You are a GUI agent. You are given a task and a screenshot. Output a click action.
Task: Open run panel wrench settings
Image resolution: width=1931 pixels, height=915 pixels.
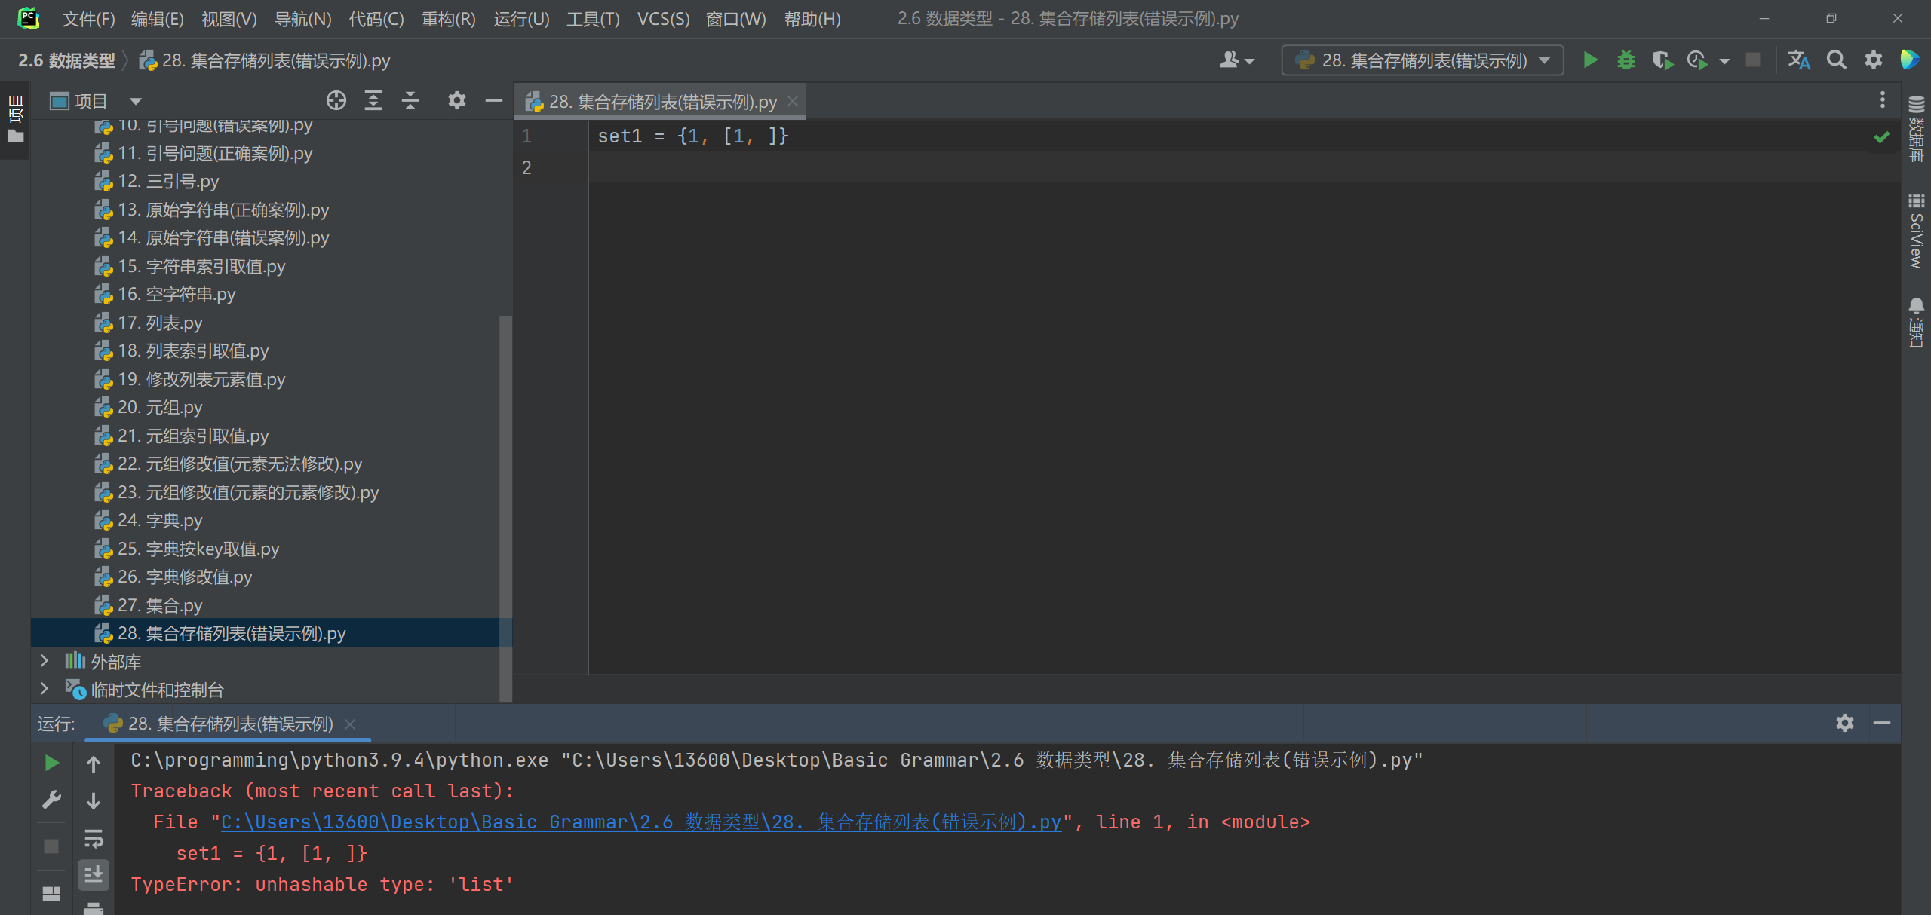[51, 800]
